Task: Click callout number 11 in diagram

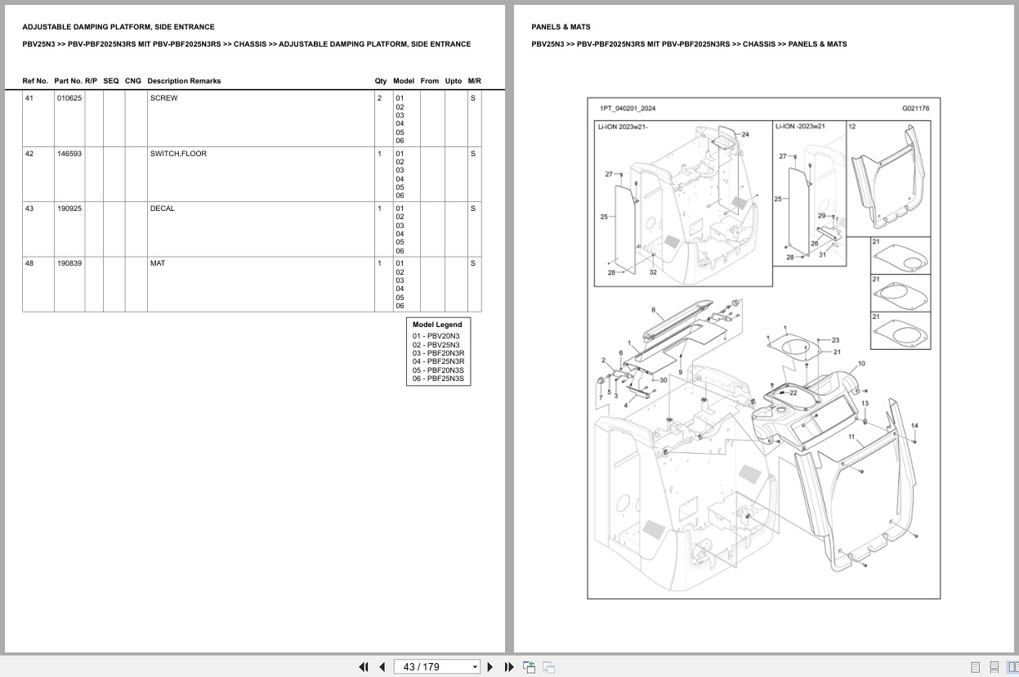Action: coord(851,437)
